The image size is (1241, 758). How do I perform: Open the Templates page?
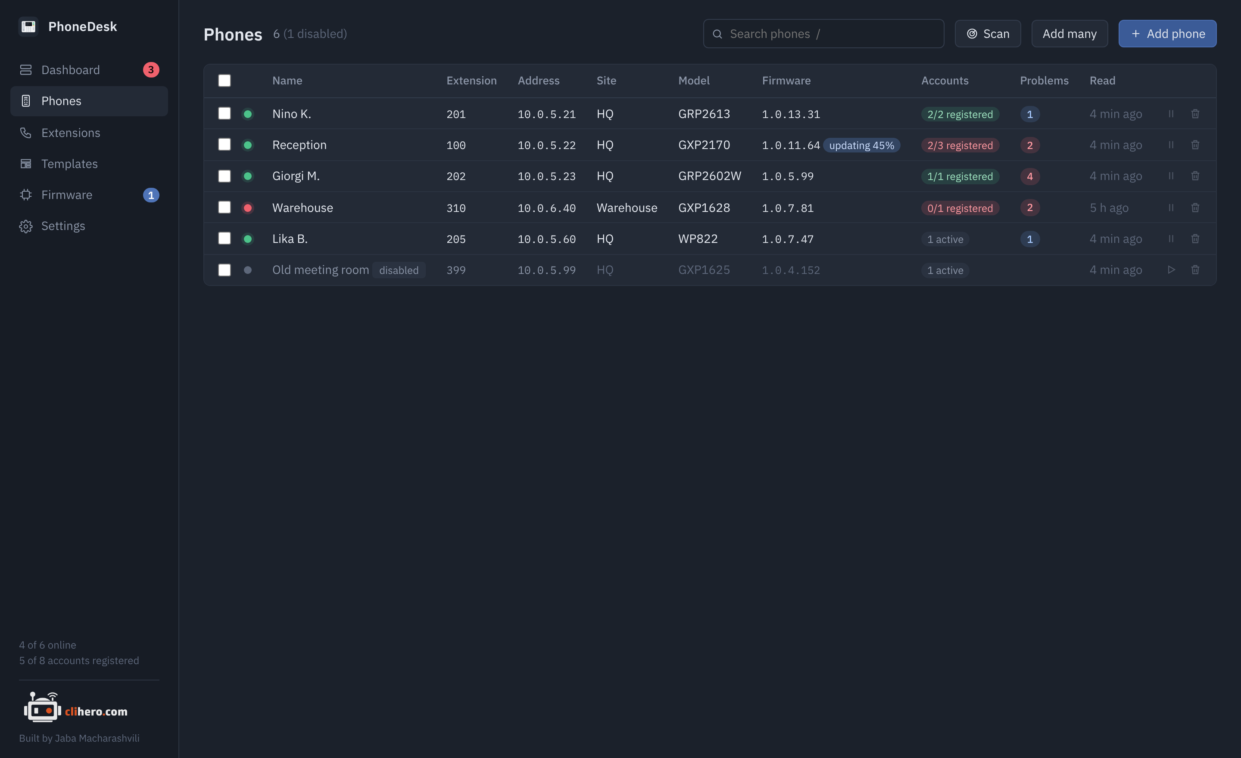pos(89,164)
